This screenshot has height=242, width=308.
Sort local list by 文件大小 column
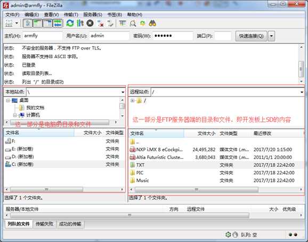[x=89, y=133]
